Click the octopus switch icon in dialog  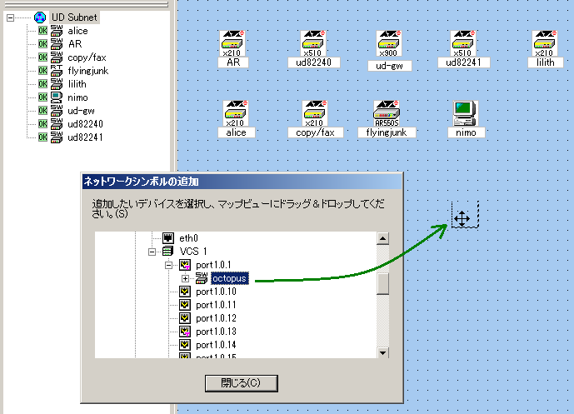pos(202,278)
